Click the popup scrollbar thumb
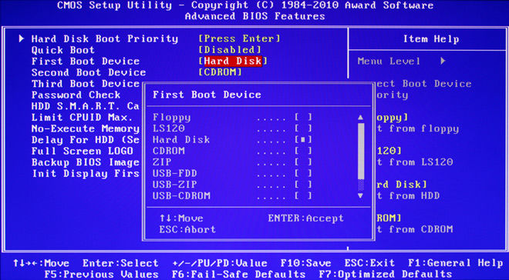This screenshot has height=280, width=509. pos(361,151)
